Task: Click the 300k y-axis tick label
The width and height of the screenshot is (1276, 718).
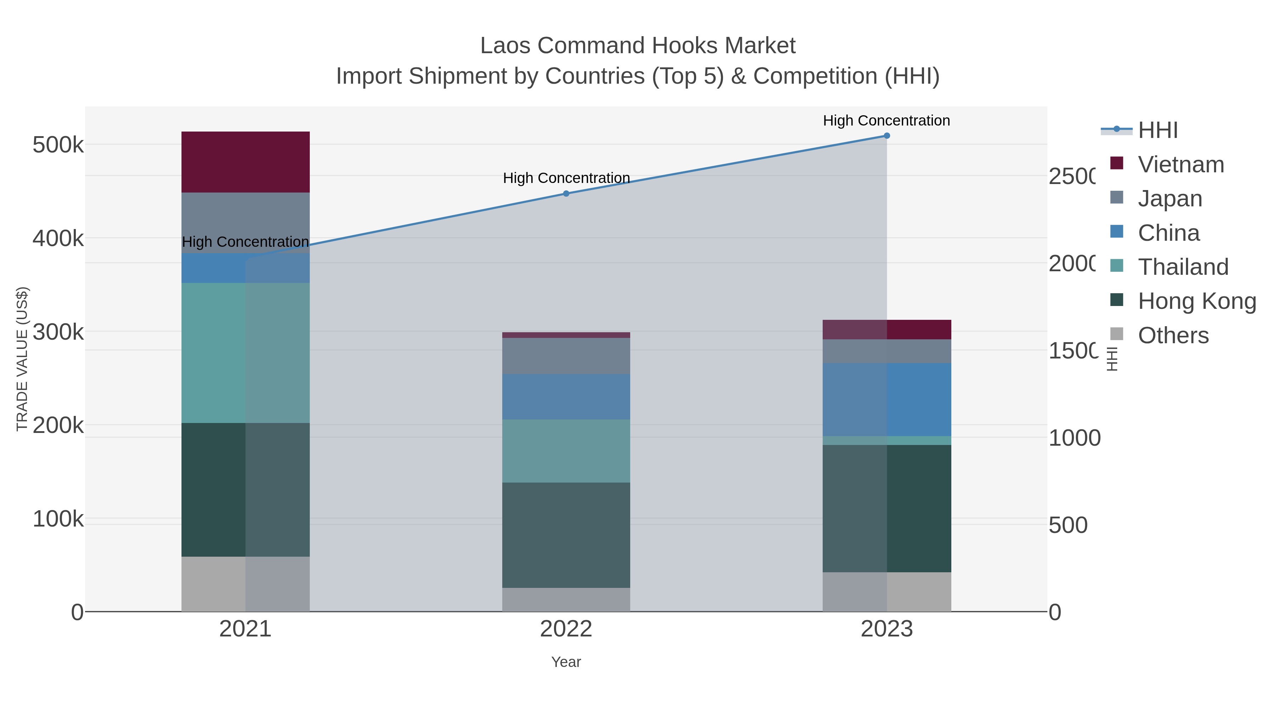Action: (x=58, y=332)
